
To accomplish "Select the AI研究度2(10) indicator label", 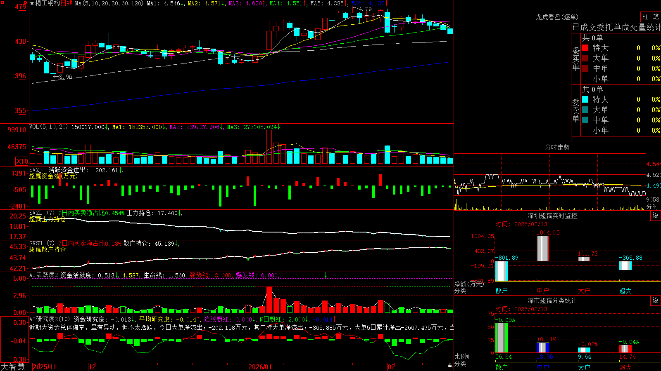I will tap(50, 319).
